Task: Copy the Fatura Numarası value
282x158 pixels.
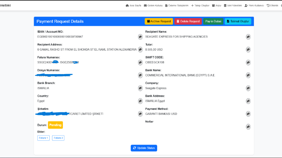Action: 140,62
